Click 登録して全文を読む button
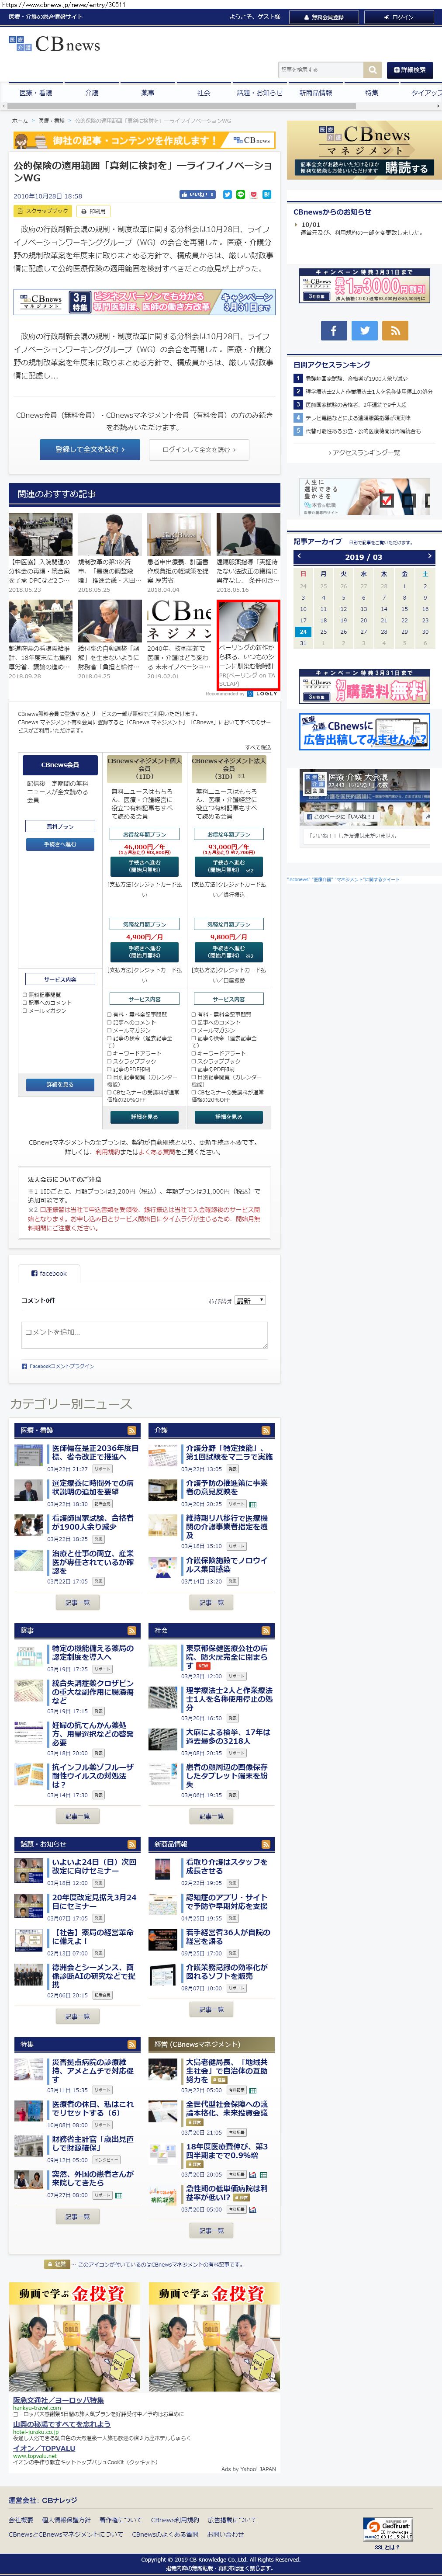 [90, 450]
